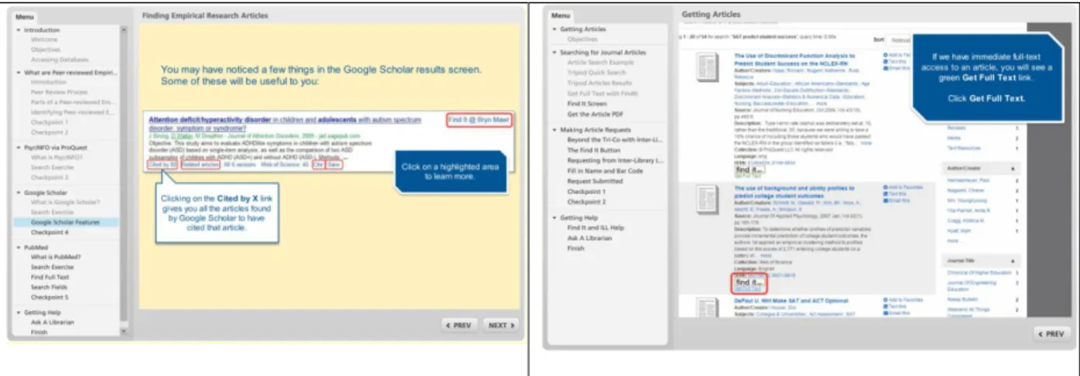Image resolution: width=1080 pixels, height=376 pixels.
Task: Click 'Find It @ Bryn Mawr' link
Action: pos(479,120)
